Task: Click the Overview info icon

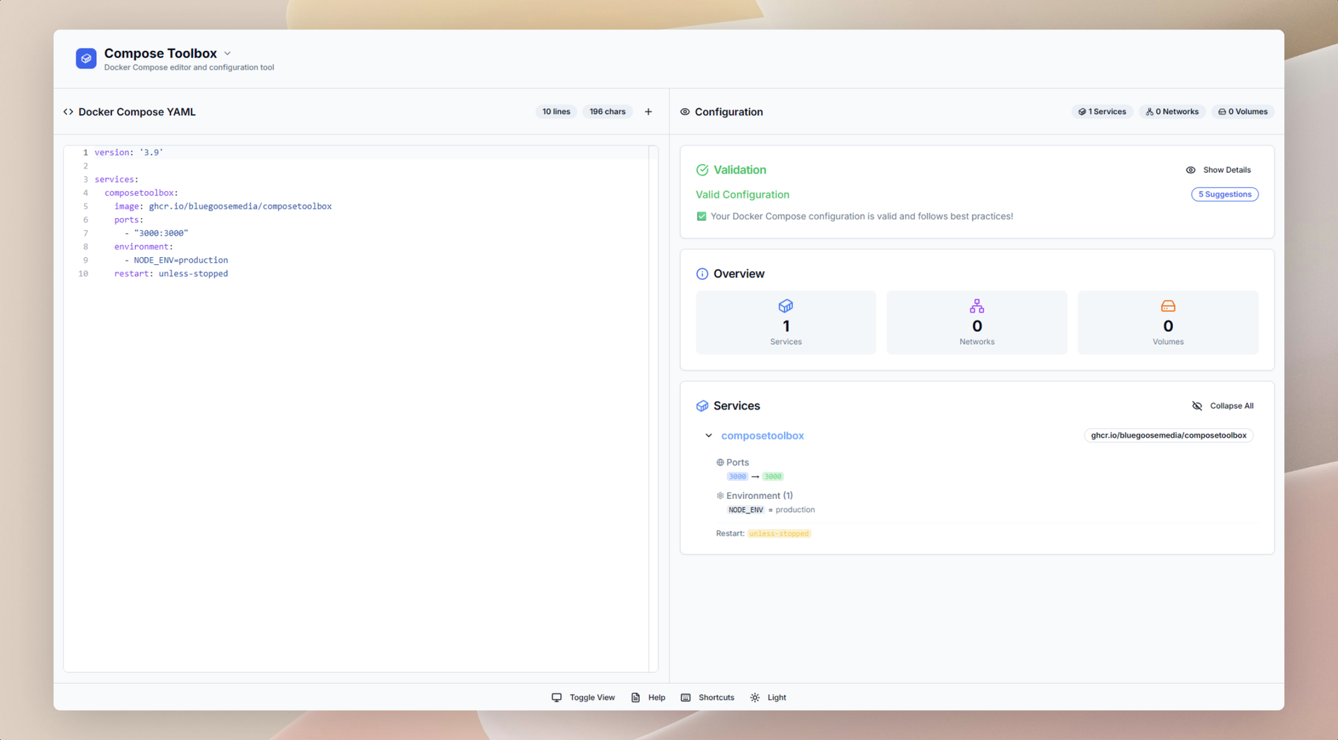Action: [702, 274]
